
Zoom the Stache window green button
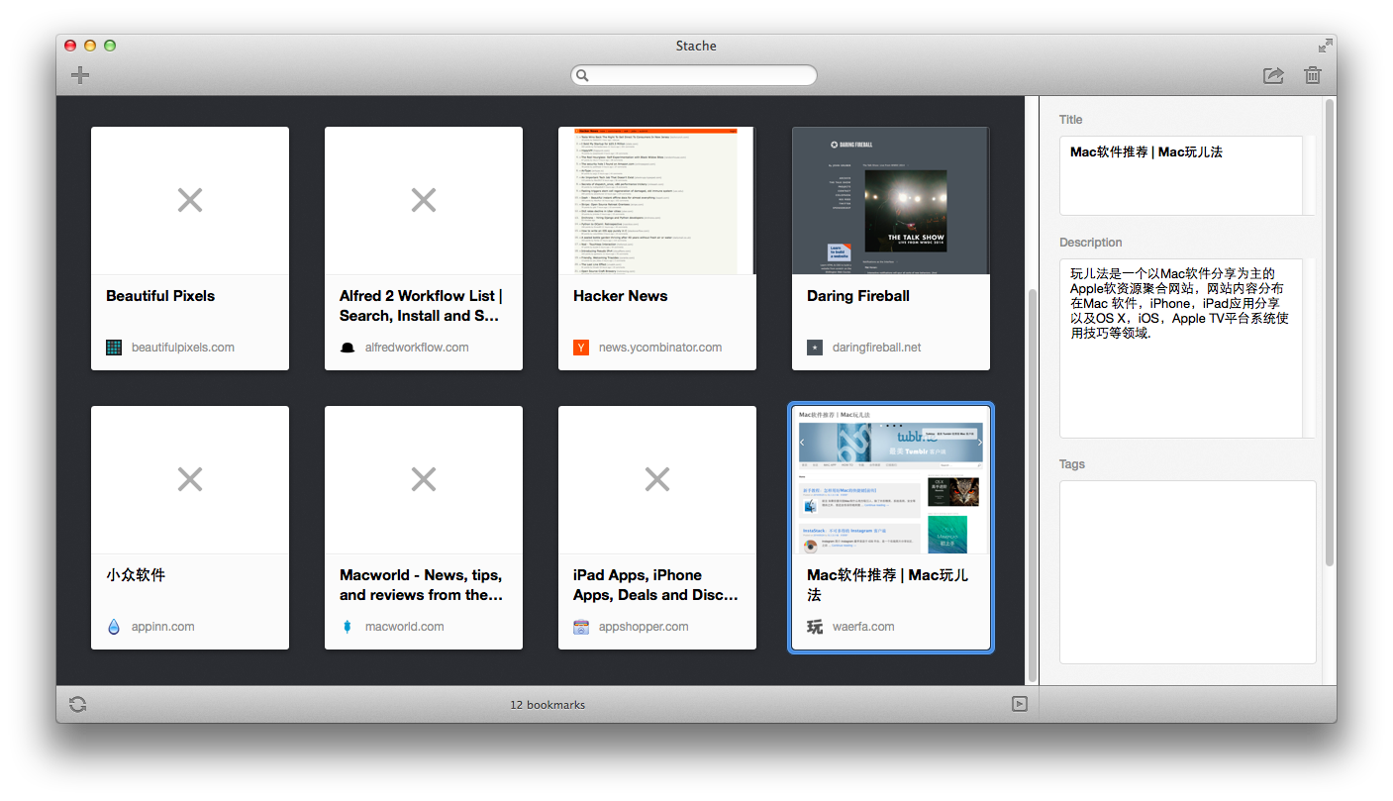point(110,46)
